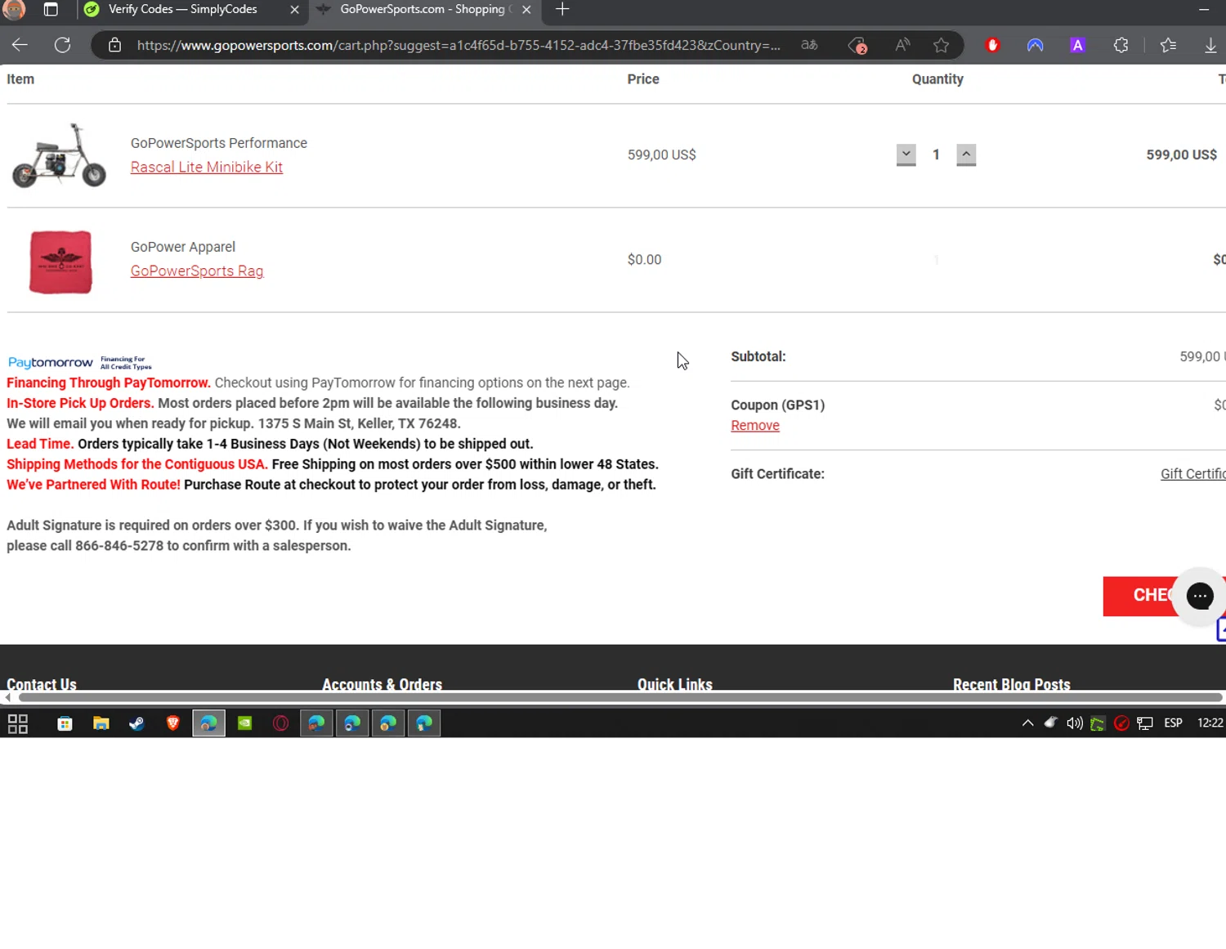Click the PayTomorrow financing logo

[x=79, y=362]
